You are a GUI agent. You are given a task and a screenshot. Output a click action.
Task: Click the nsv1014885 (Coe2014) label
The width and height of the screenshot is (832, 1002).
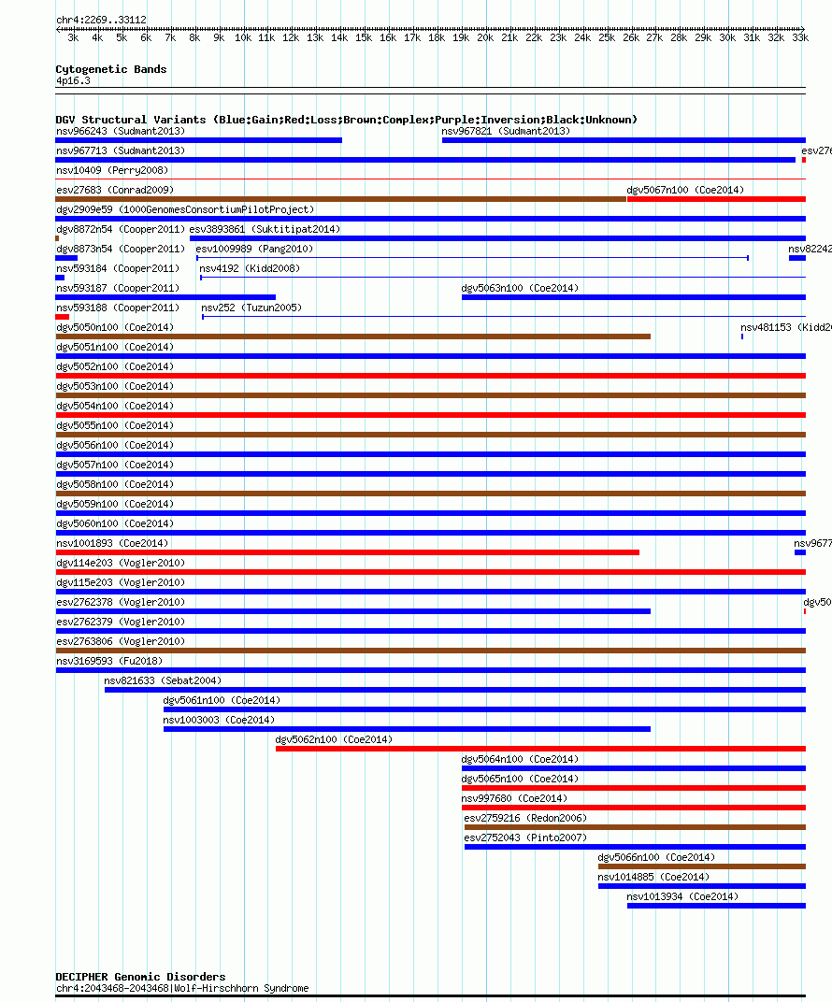click(x=653, y=878)
